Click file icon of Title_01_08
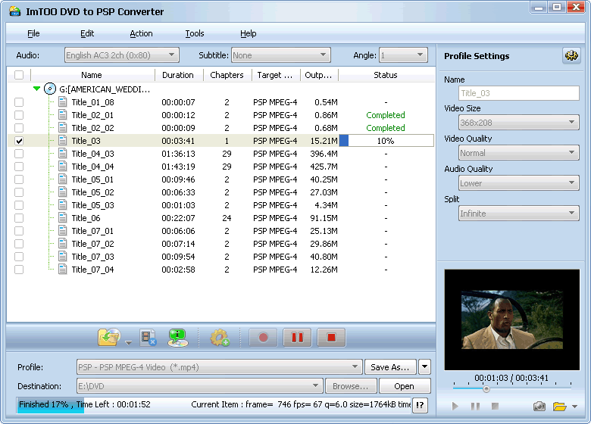The width and height of the screenshot is (591, 424). coord(63,102)
